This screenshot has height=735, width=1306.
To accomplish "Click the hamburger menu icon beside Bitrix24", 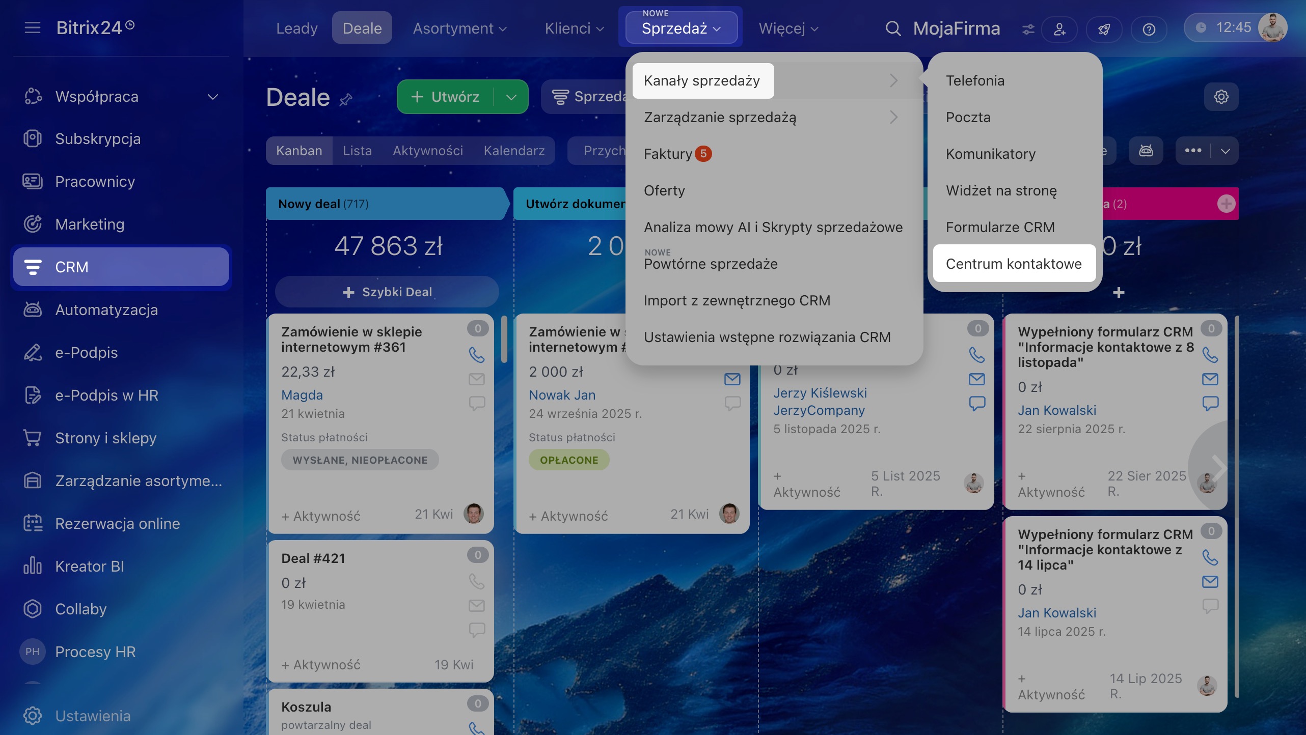I will (x=32, y=27).
